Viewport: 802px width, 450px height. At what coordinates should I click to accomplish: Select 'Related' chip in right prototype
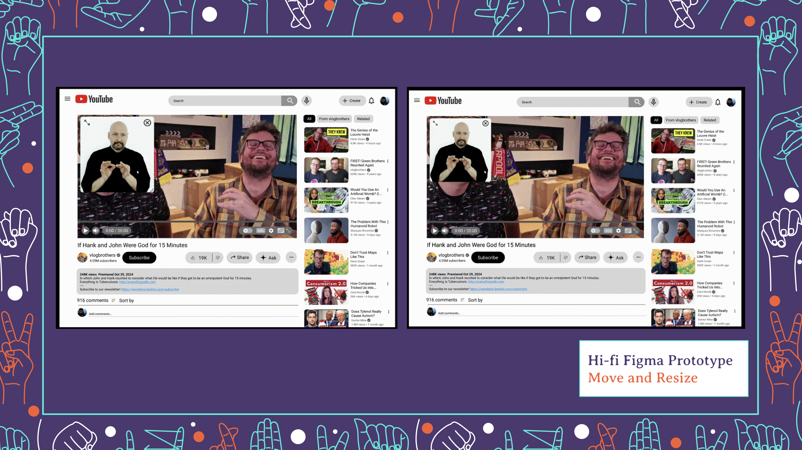coord(710,120)
